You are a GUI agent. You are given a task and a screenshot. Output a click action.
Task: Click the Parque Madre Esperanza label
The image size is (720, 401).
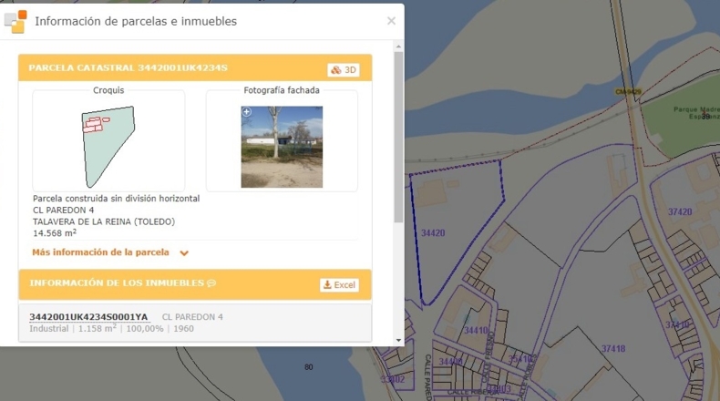click(x=696, y=113)
